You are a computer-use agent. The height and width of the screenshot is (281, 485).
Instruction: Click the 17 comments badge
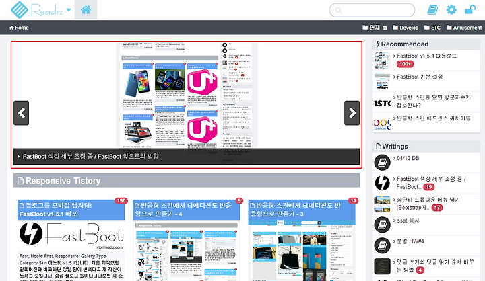437,208
